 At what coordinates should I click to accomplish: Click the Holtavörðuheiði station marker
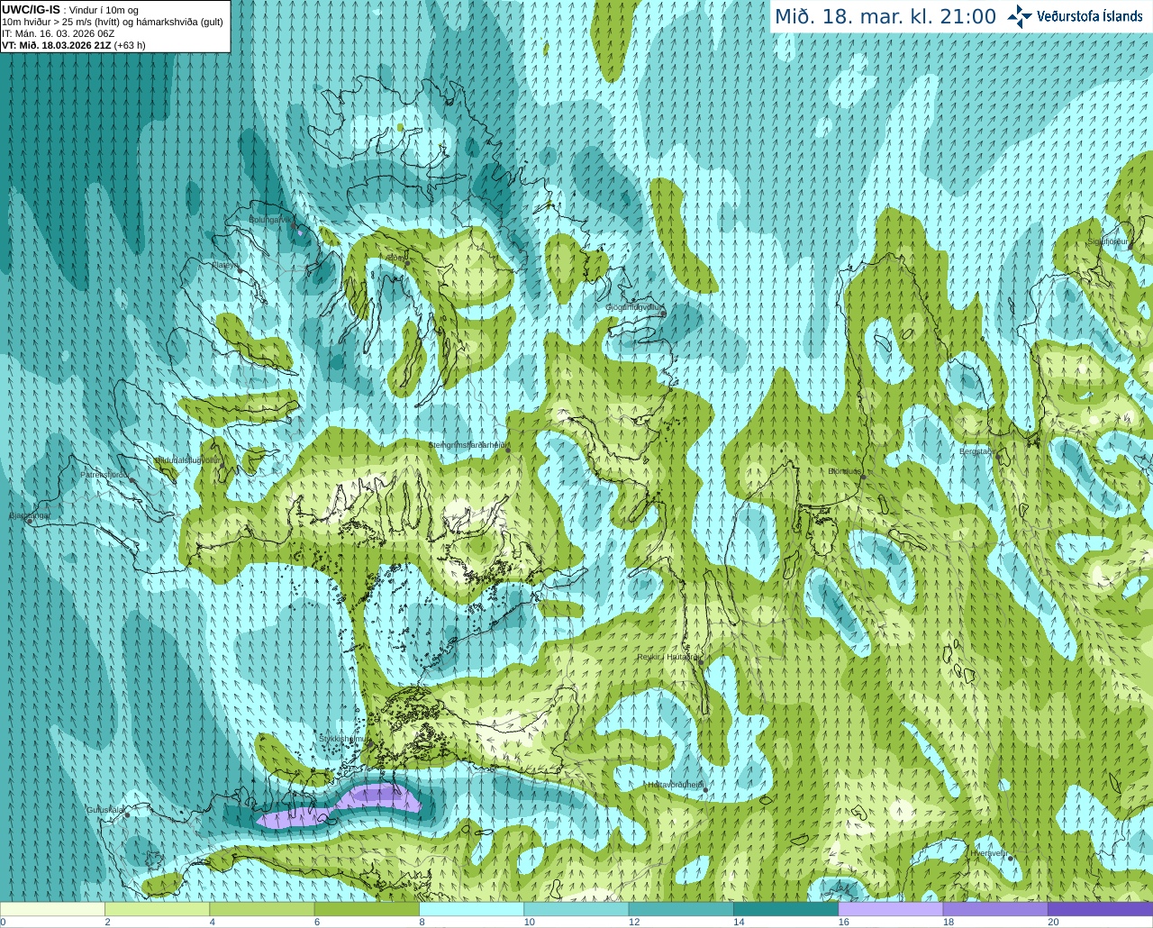(705, 791)
